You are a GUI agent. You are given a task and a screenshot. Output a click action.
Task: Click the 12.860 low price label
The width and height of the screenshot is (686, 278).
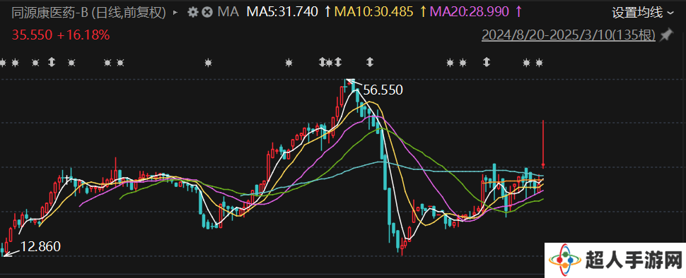(x=41, y=246)
